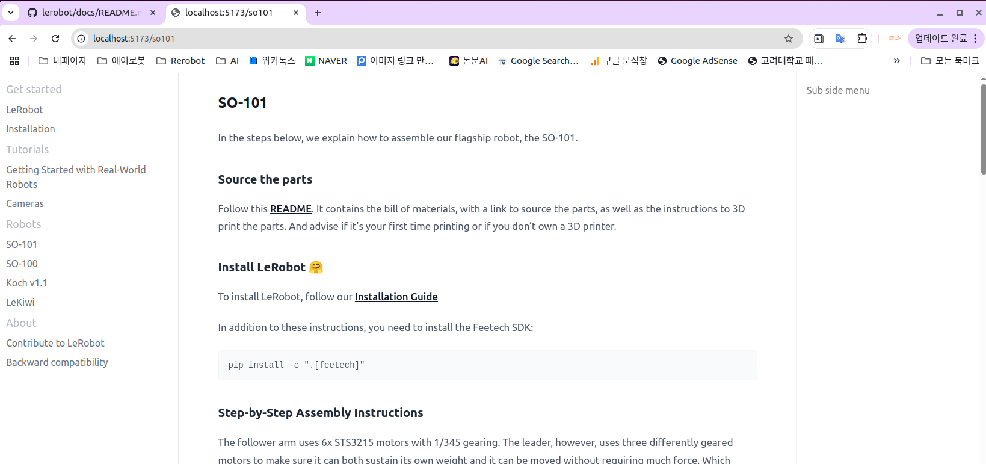Open the NAVER bookmark

[x=326, y=61]
